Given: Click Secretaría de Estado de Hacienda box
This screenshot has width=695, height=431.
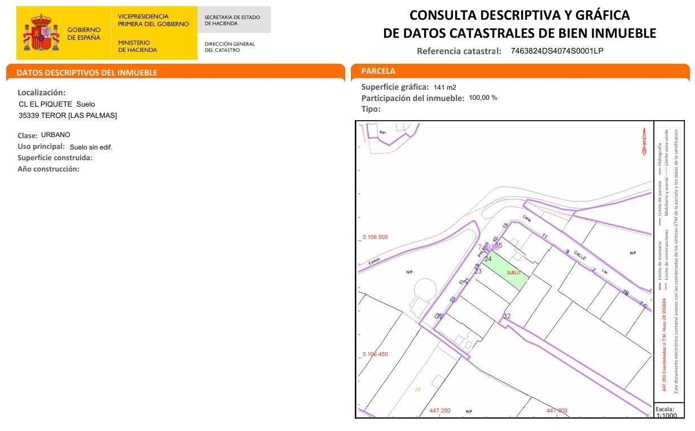Looking at the screenshot, I should [232, 20].
